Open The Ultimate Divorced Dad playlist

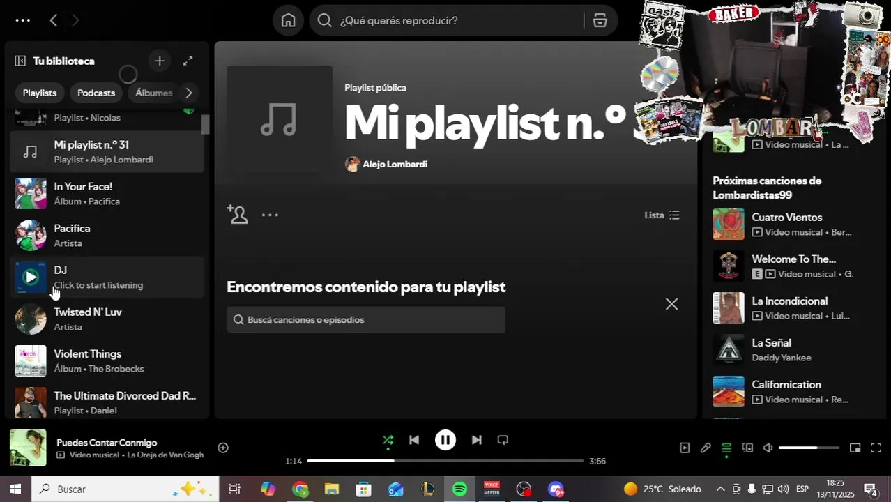point(107,403)
